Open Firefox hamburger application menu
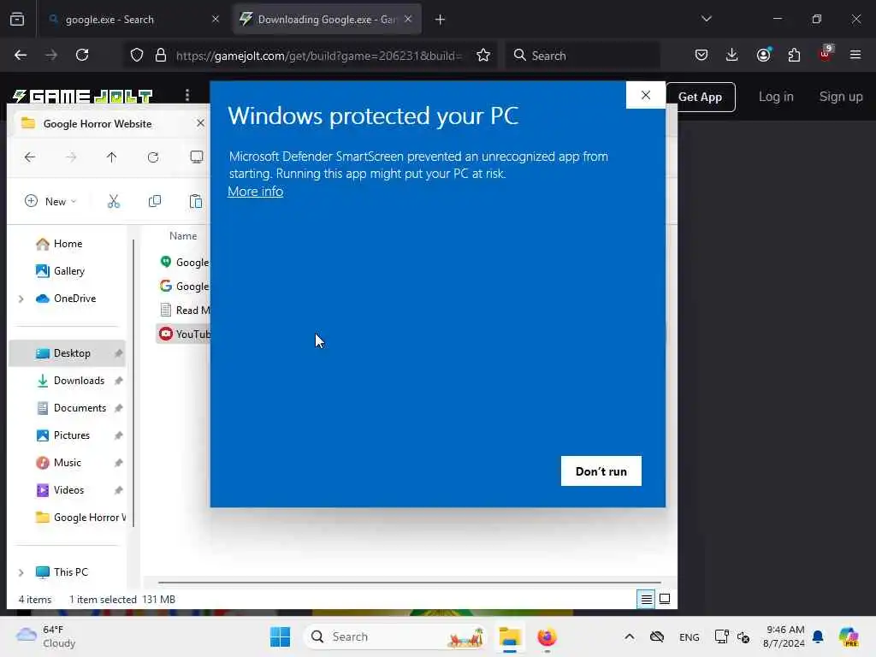Image resolution: width=876 pixels, height=657 pixels. [x=855, y=55]
